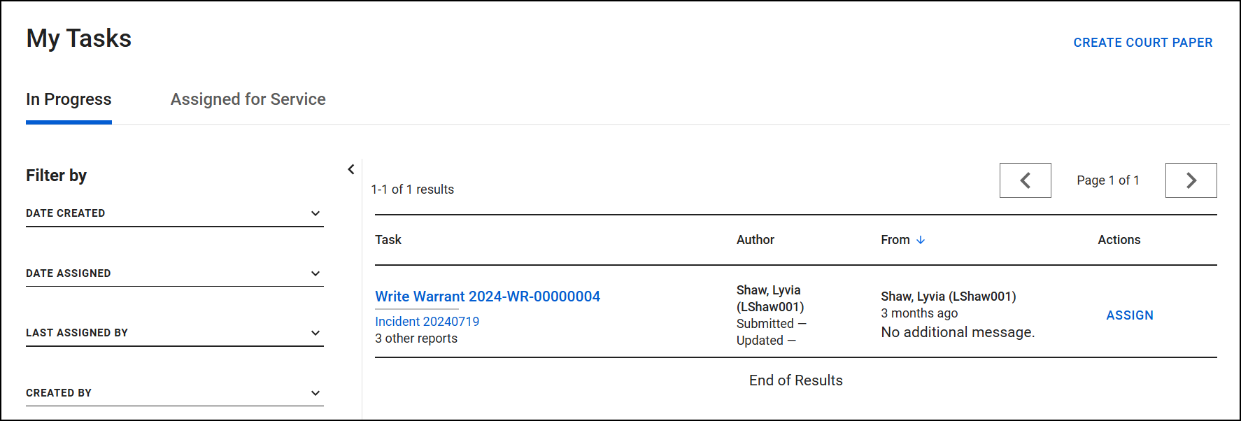Collapse the Filter by sidebar arrow

pyautogui.click(x=351, y=169)
